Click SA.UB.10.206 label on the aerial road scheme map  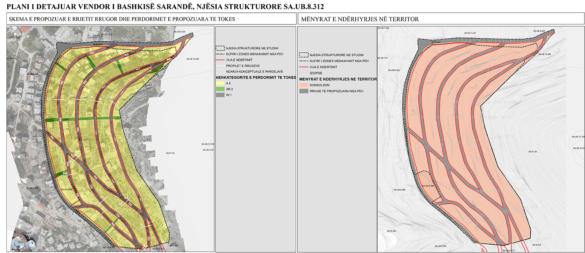point(192,59)
